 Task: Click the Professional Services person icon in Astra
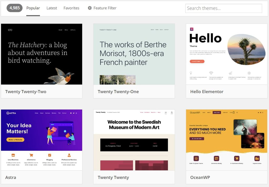click(69, 155)
